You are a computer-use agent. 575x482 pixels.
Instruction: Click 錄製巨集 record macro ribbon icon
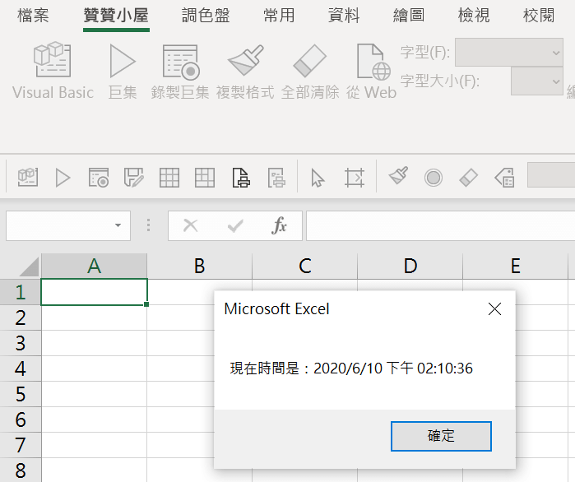(180, 71)
